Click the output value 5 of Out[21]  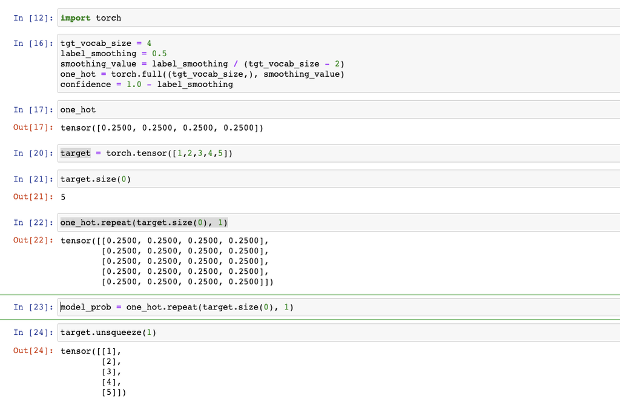pyautogui.click(x=63, y=197)
